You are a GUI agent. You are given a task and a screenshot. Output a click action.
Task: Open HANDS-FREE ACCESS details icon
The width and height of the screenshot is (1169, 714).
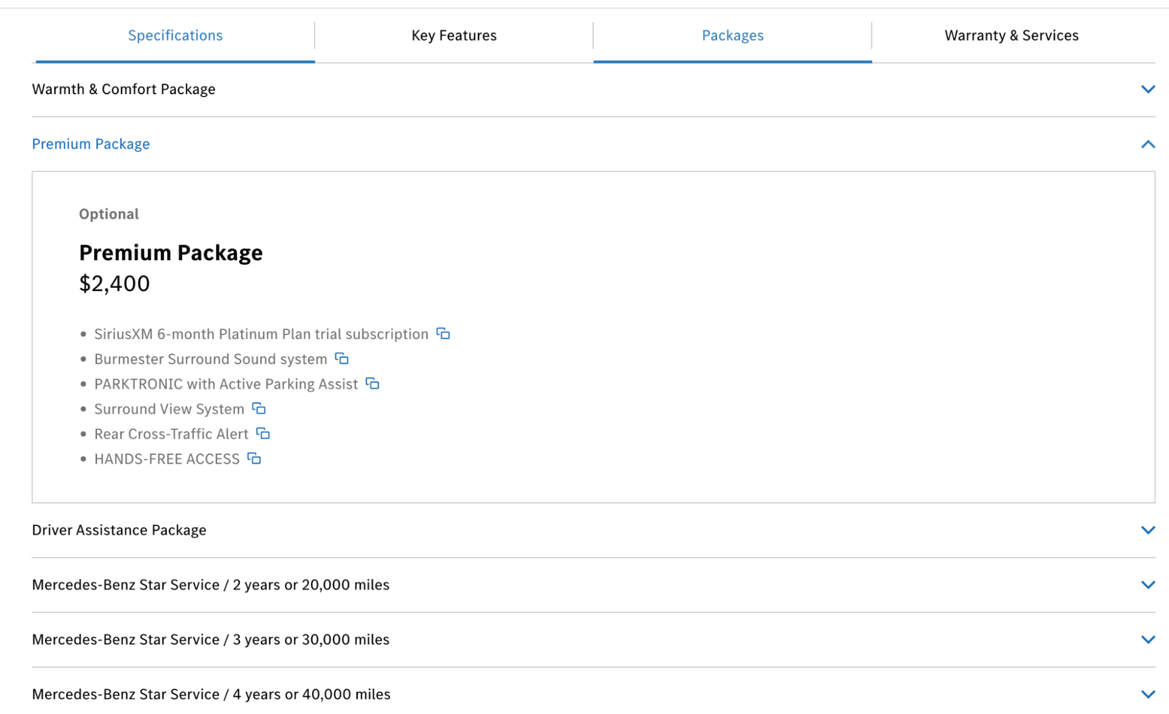254,458
